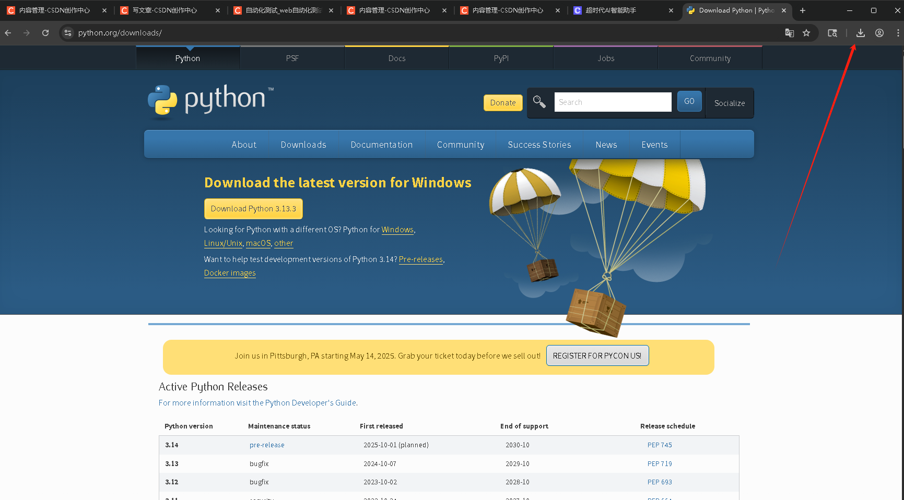Image resolution: width=904 pixels, height=500 pixels.
Task: Click the 2025-10-01 (planned) cell
Action: tap(396, 445)
